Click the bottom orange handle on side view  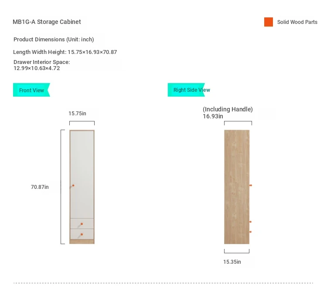click(x=250, y=232)
